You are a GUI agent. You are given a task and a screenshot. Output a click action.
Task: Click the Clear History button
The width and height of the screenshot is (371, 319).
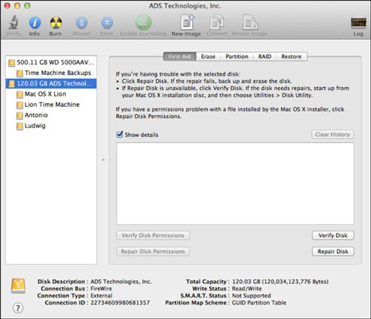point(333,135)
